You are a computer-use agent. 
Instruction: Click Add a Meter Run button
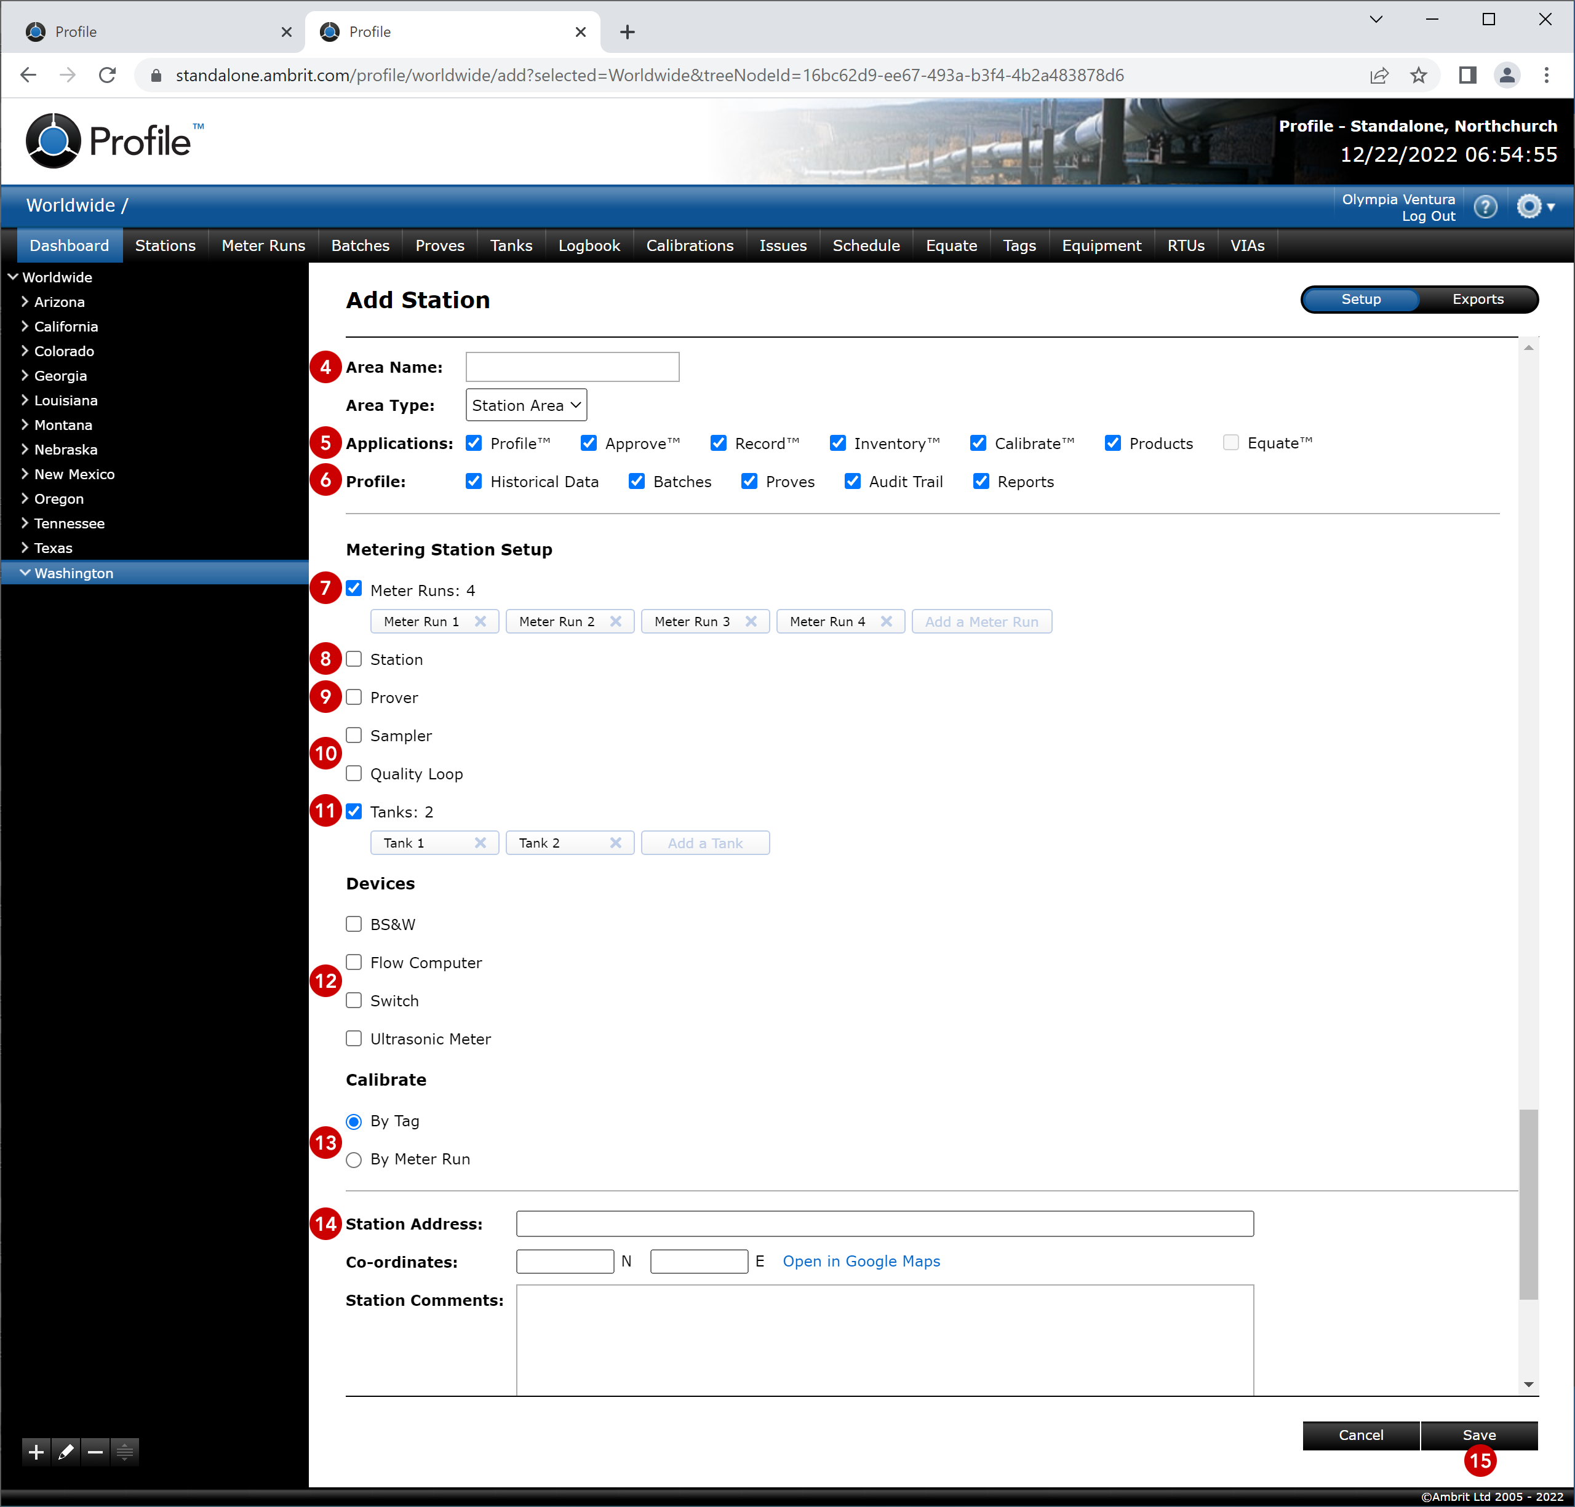(x=981, y=621)
